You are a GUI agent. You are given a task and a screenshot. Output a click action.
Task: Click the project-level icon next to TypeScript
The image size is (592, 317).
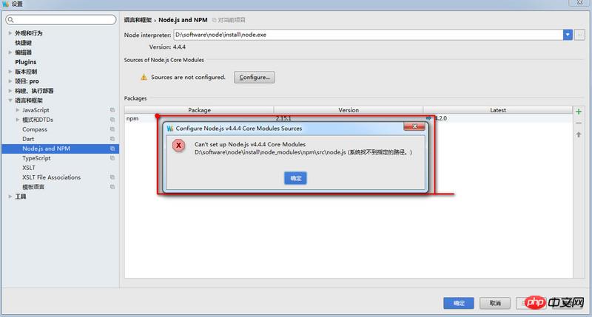coord(112,158)
